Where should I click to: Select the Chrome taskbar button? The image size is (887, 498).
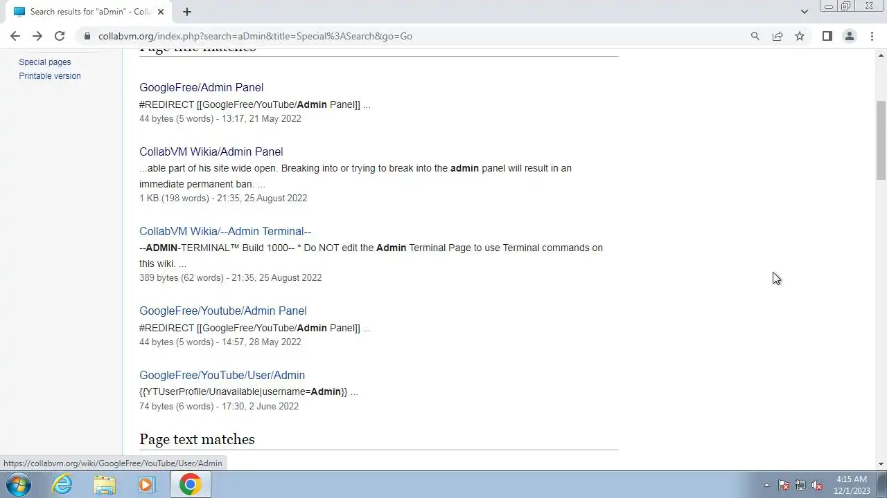pos(190,484)
